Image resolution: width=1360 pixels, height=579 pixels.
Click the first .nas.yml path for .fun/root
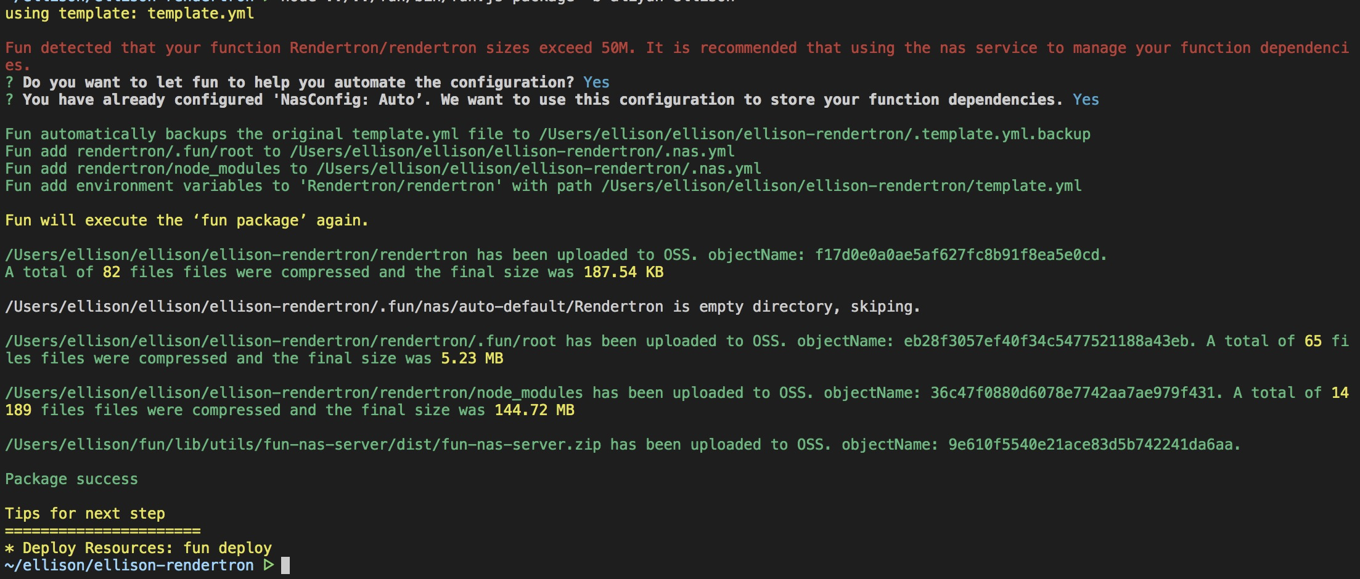pos(512,152)
